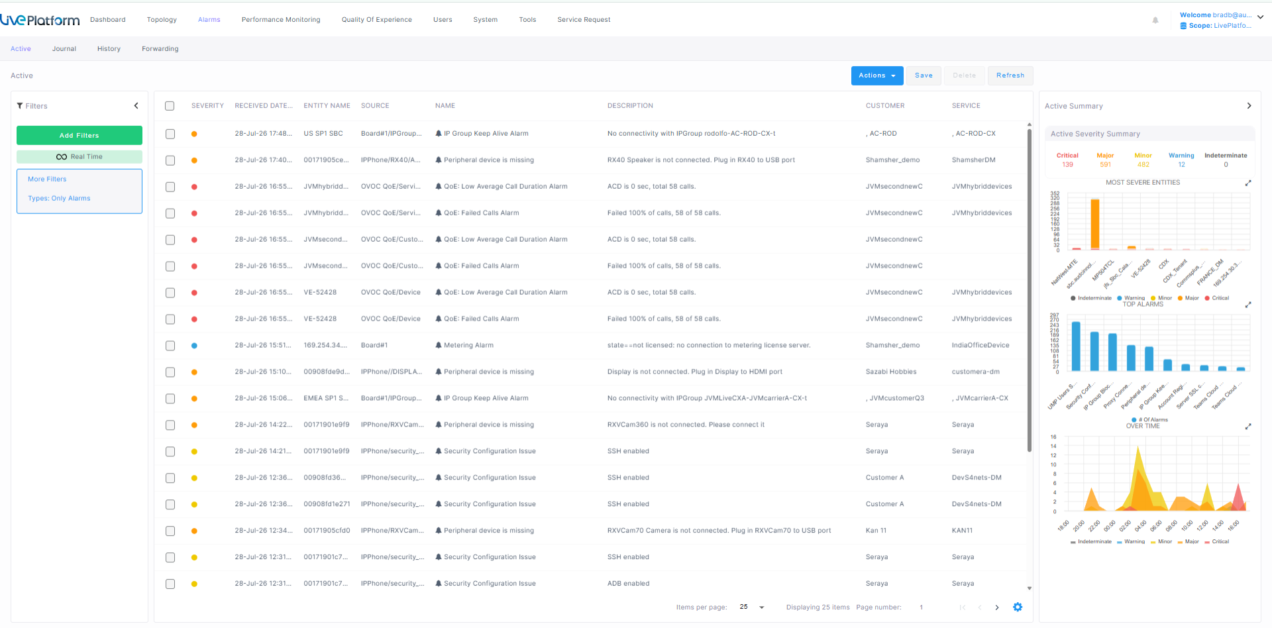
Task: Check the Shamsher_demo RX40 Speaker row
Action: coord(170,160)
